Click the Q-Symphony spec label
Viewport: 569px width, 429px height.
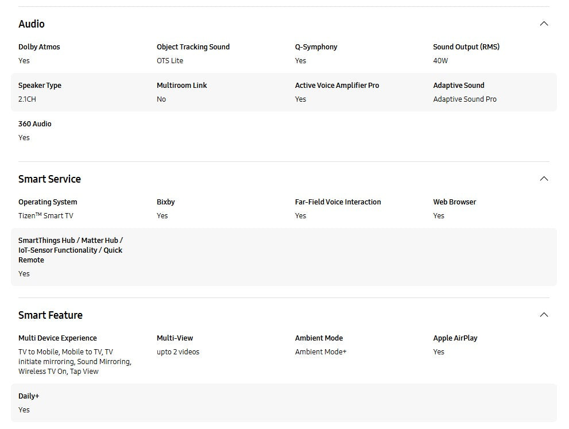point(316,47)
